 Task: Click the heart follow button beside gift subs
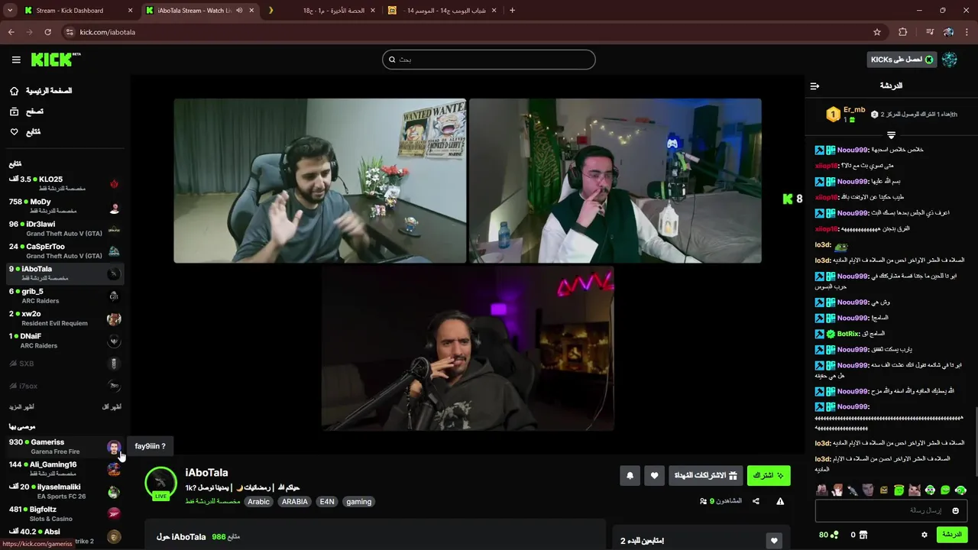[x=654, y=476]
